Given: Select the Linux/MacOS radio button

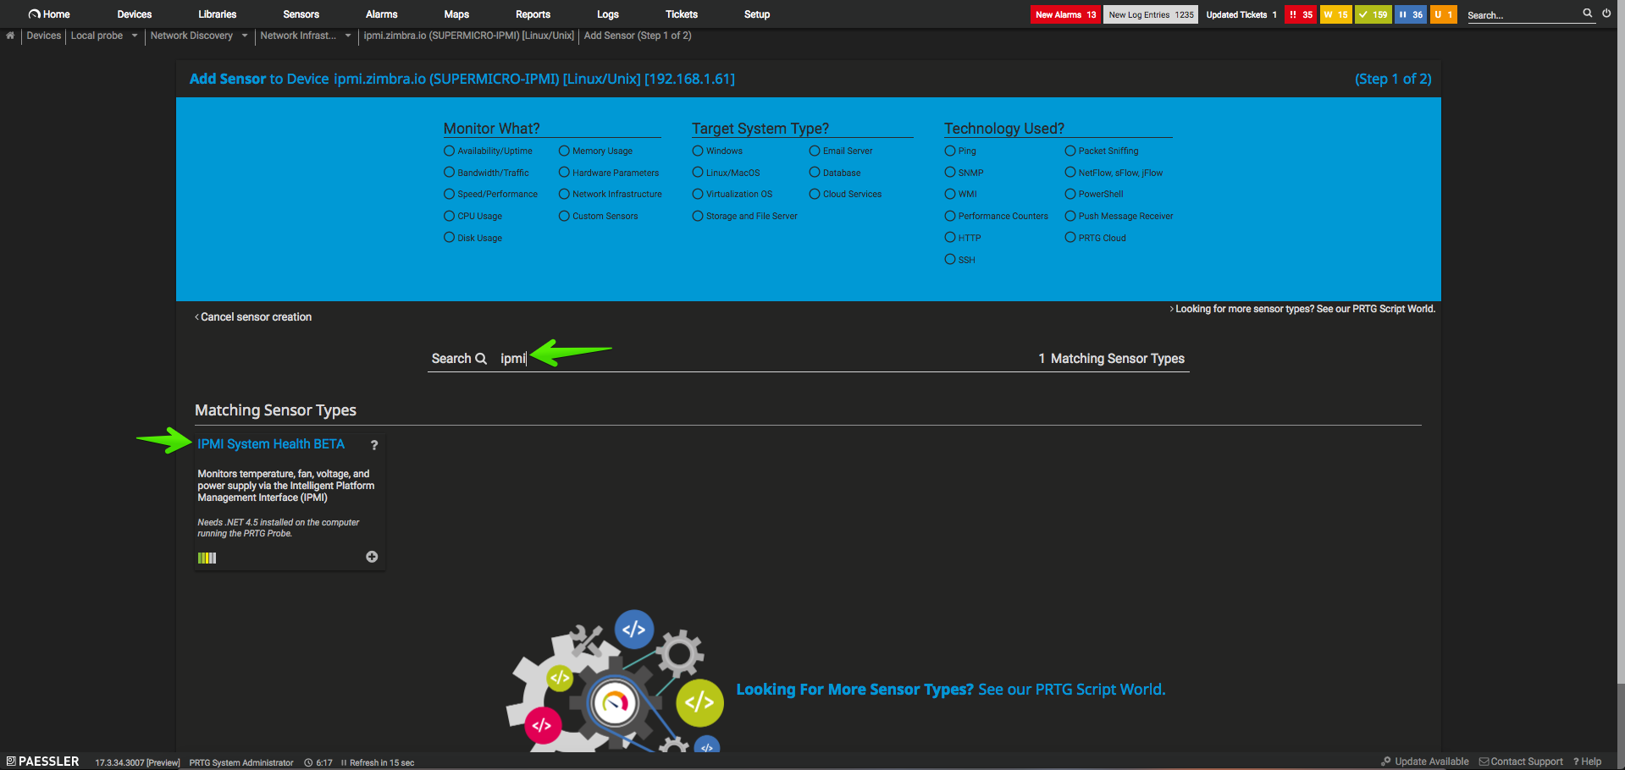Looking at the screenshot, I should pyautogui.click(x=698, y=173).
